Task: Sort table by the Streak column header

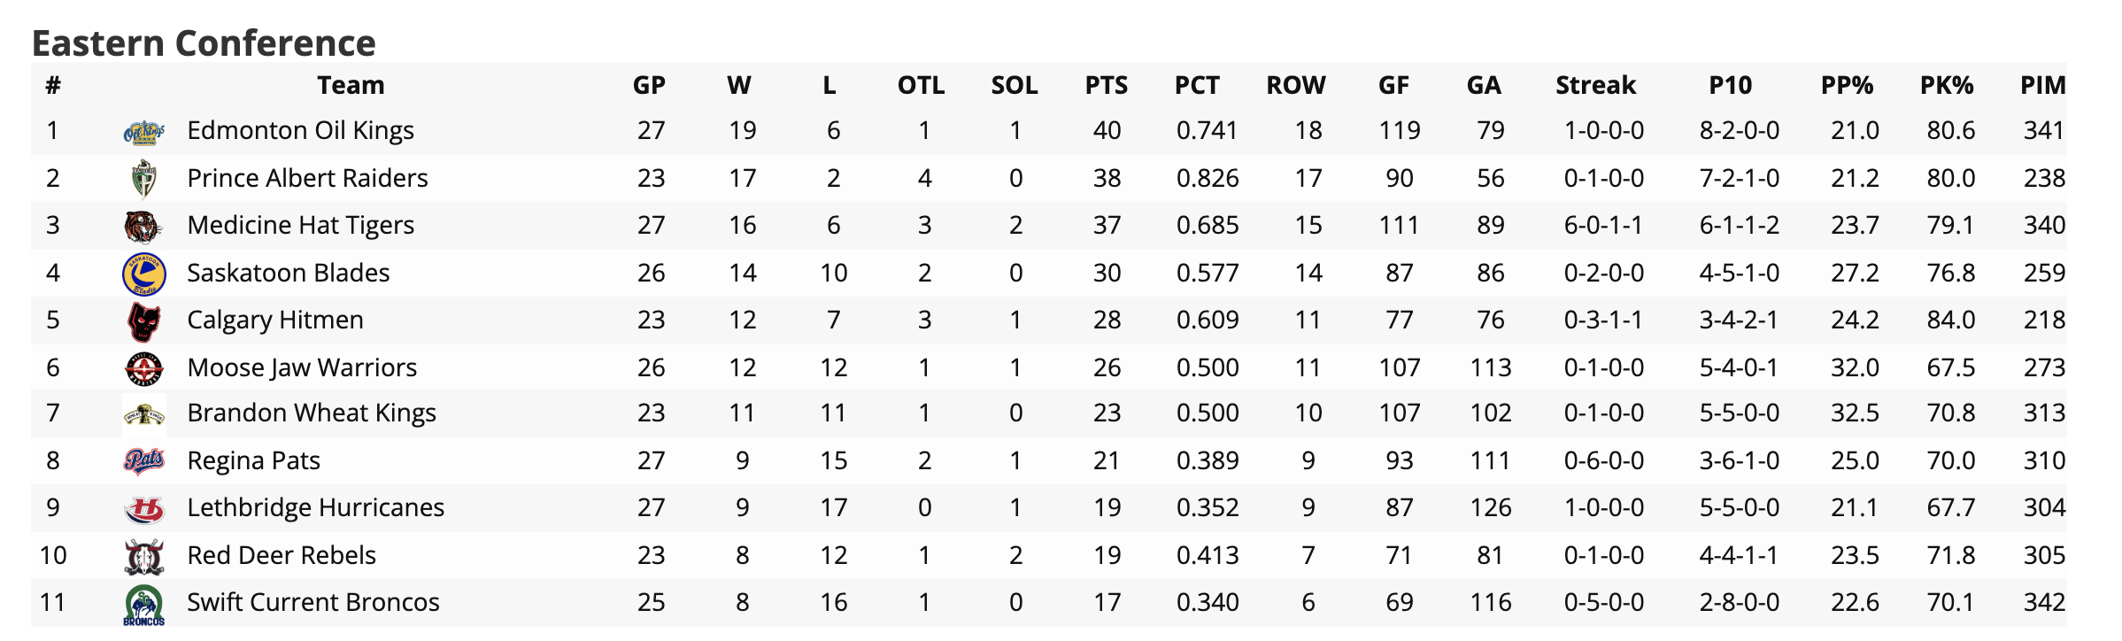Action: click(x=1595, y=86)
